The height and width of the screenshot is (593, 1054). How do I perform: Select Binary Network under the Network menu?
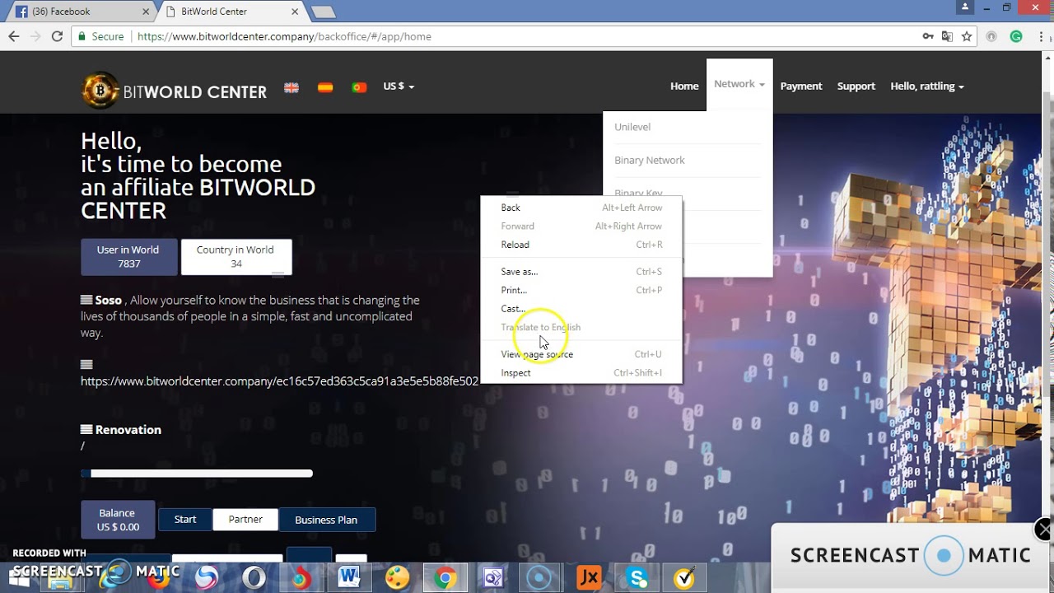pyautogui.click(x=650, y=159)
